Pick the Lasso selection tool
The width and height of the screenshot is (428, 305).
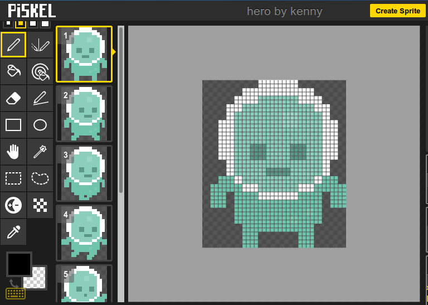click(x=40, y=178)
